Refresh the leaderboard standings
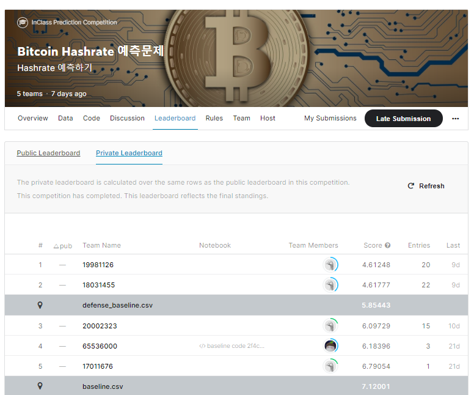Image resolution: width=474 pixels, height=395 pixels. click(x=426, y=186)
